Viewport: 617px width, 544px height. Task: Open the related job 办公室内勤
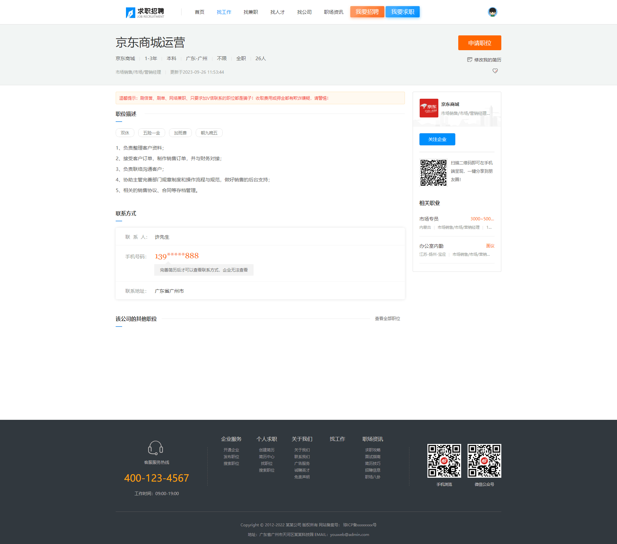(431, 246)
